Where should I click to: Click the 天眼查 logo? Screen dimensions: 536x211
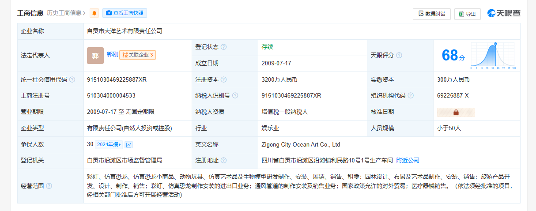click(x=504, y=13)
